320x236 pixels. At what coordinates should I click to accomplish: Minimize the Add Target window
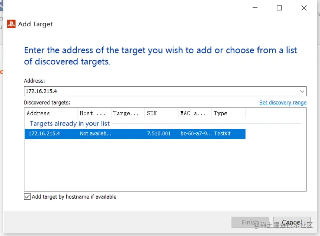[x=255, y=8]
